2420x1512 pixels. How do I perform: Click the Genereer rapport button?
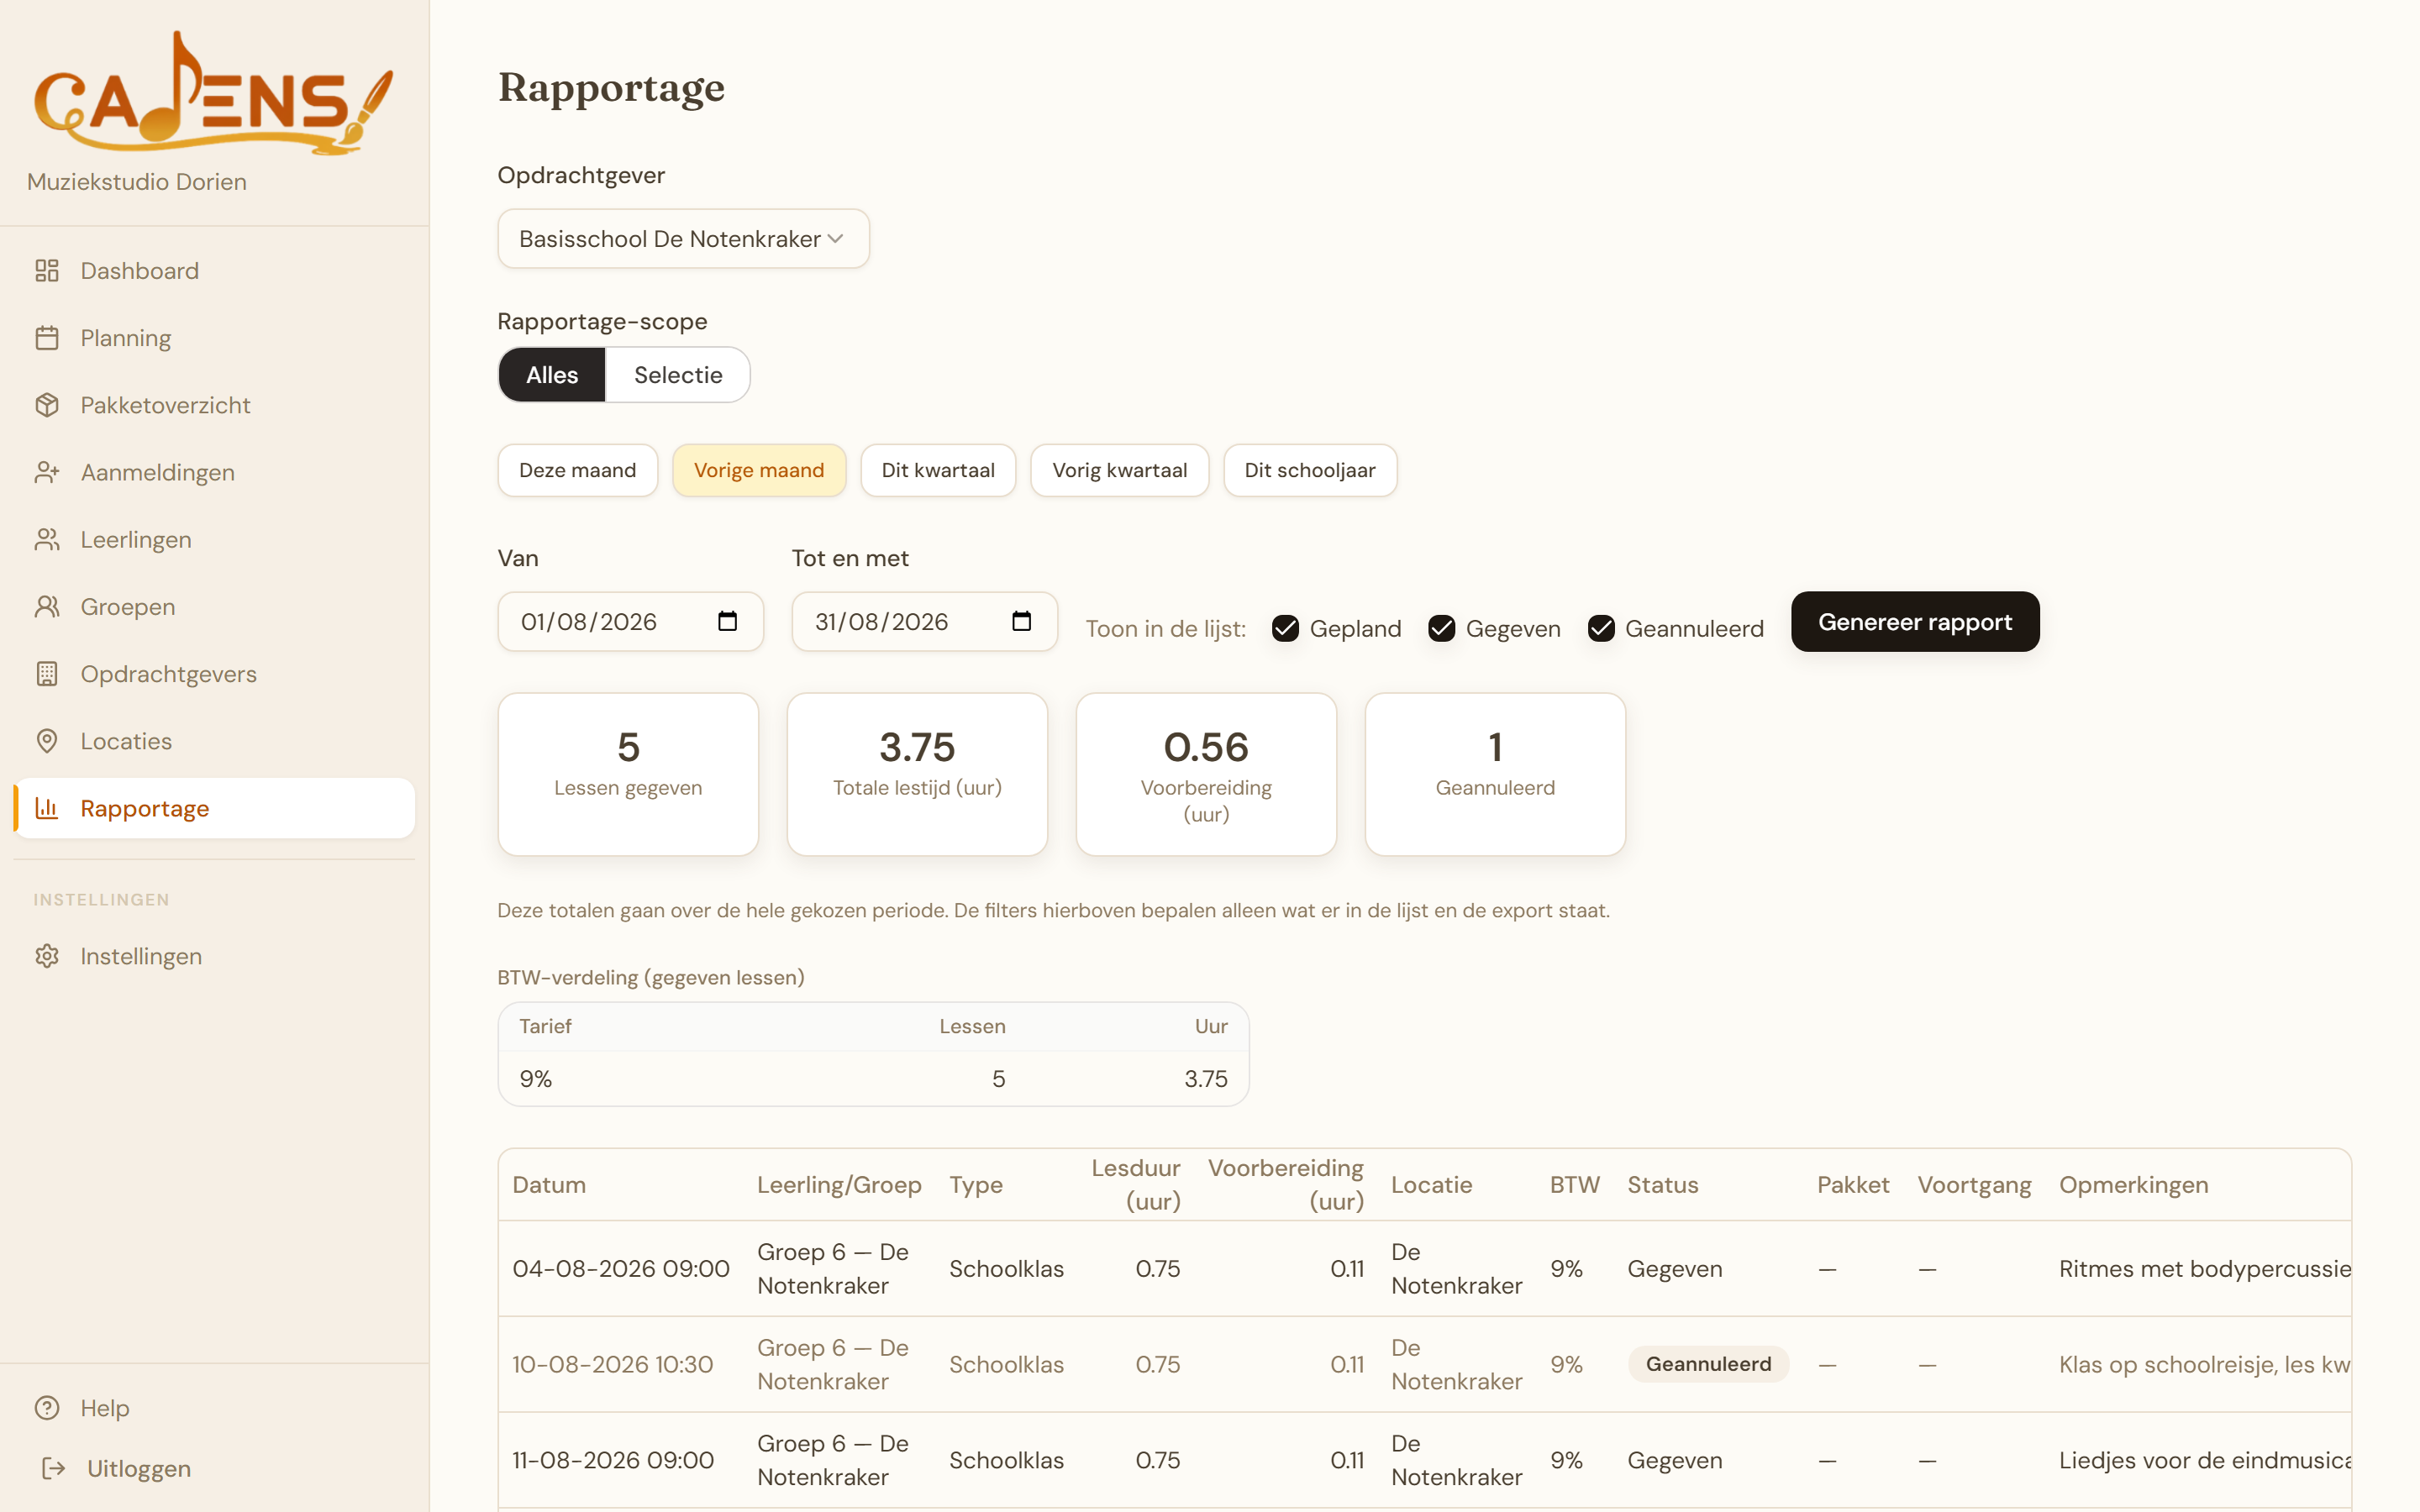(x=1915, y=622)
